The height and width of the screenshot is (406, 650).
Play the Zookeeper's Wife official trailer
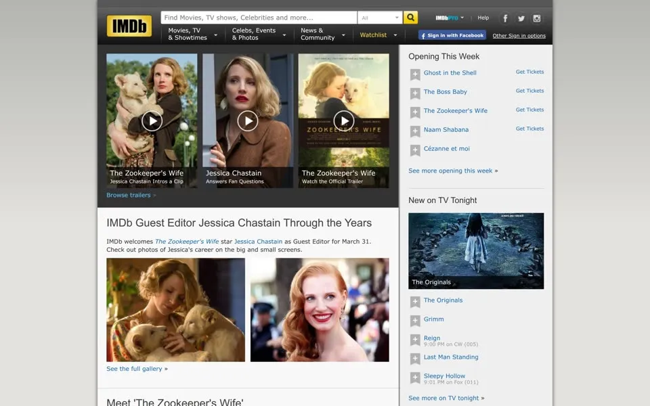click(344, 121)
